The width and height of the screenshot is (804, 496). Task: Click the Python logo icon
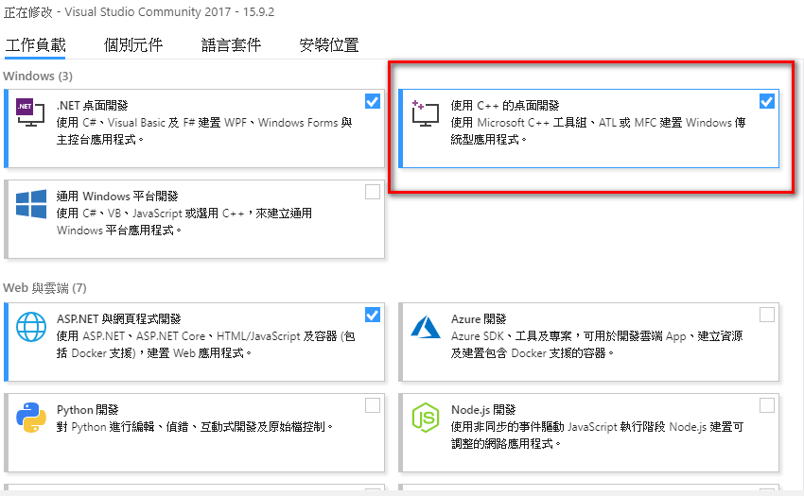pos(31,418)
